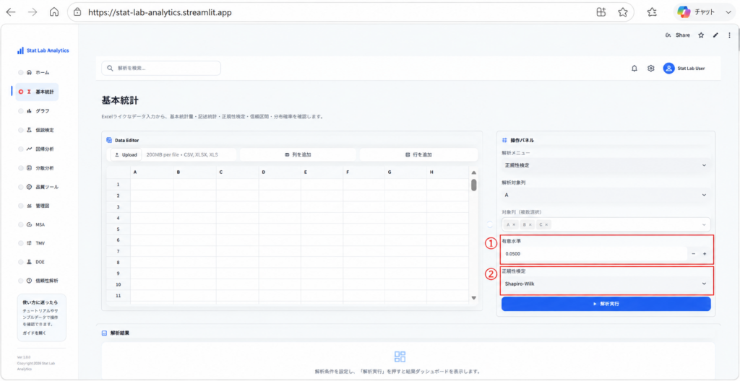Image resolution: width=740 pixels, height=381 pixels.
Task: Open the 解析対象列 dropdown showing A
Action: pos(606,195)
